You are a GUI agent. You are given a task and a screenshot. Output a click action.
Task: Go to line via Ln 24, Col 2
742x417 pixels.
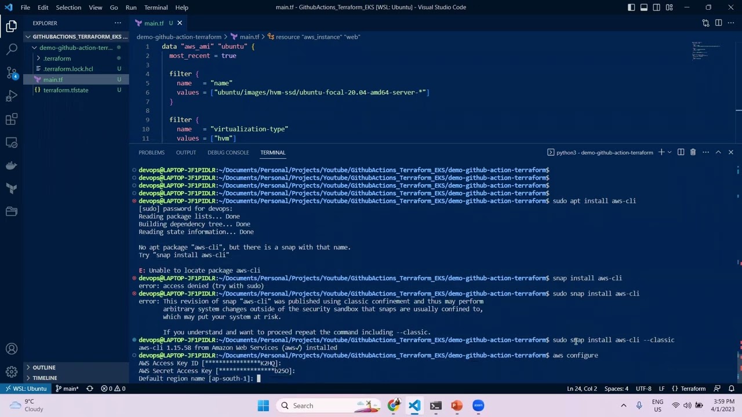[x=581, y=389]
